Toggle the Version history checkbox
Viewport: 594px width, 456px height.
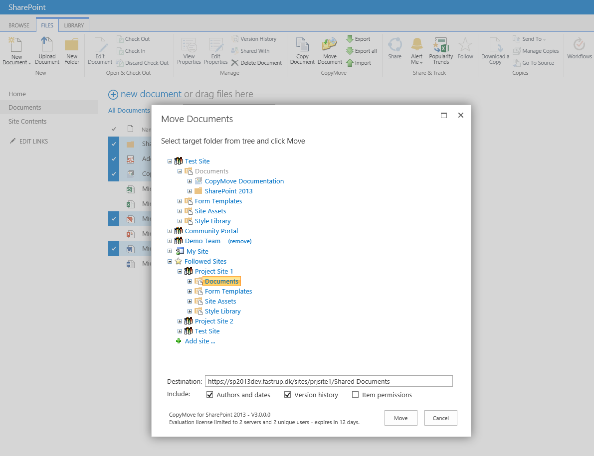coord(288,395)
